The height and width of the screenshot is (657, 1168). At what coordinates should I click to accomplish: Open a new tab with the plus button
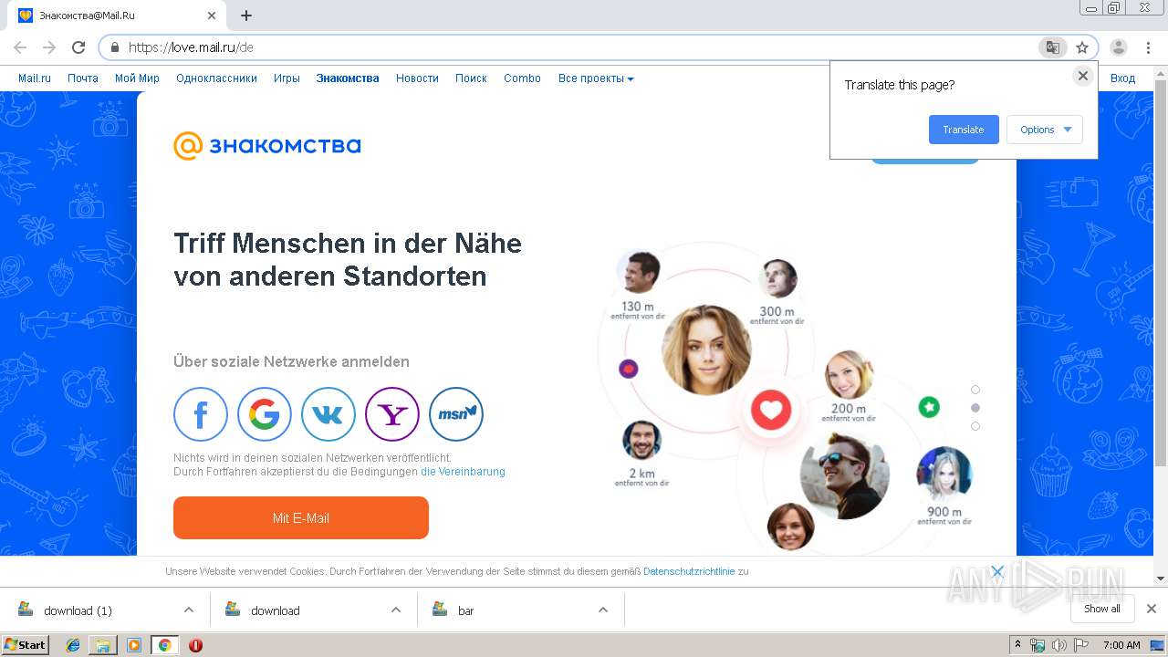245,16
